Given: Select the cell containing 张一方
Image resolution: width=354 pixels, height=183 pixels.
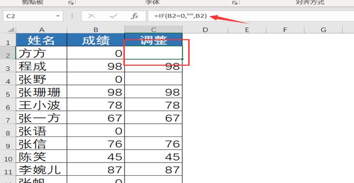Looking at the screenshot, I should click(x=41, y=117).
